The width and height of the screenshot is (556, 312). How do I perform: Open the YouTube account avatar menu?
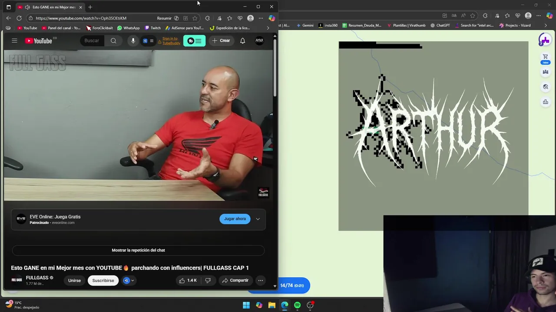click(259, 41)
